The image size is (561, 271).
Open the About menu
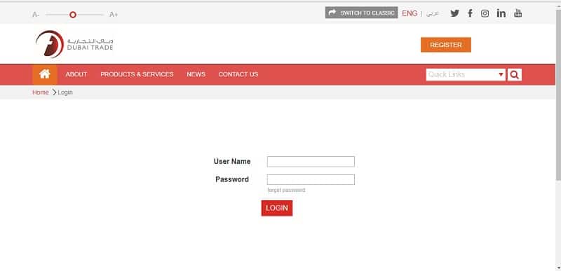[76, 74]
